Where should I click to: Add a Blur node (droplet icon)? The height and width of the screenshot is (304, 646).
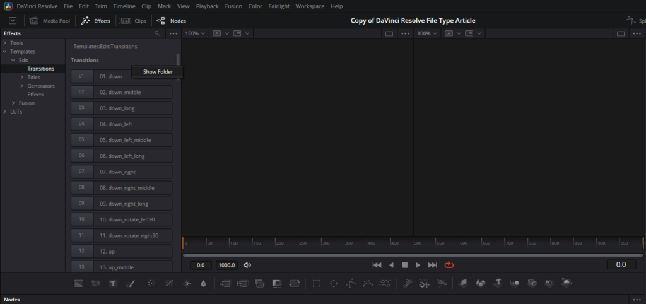[x=203, y=283]
